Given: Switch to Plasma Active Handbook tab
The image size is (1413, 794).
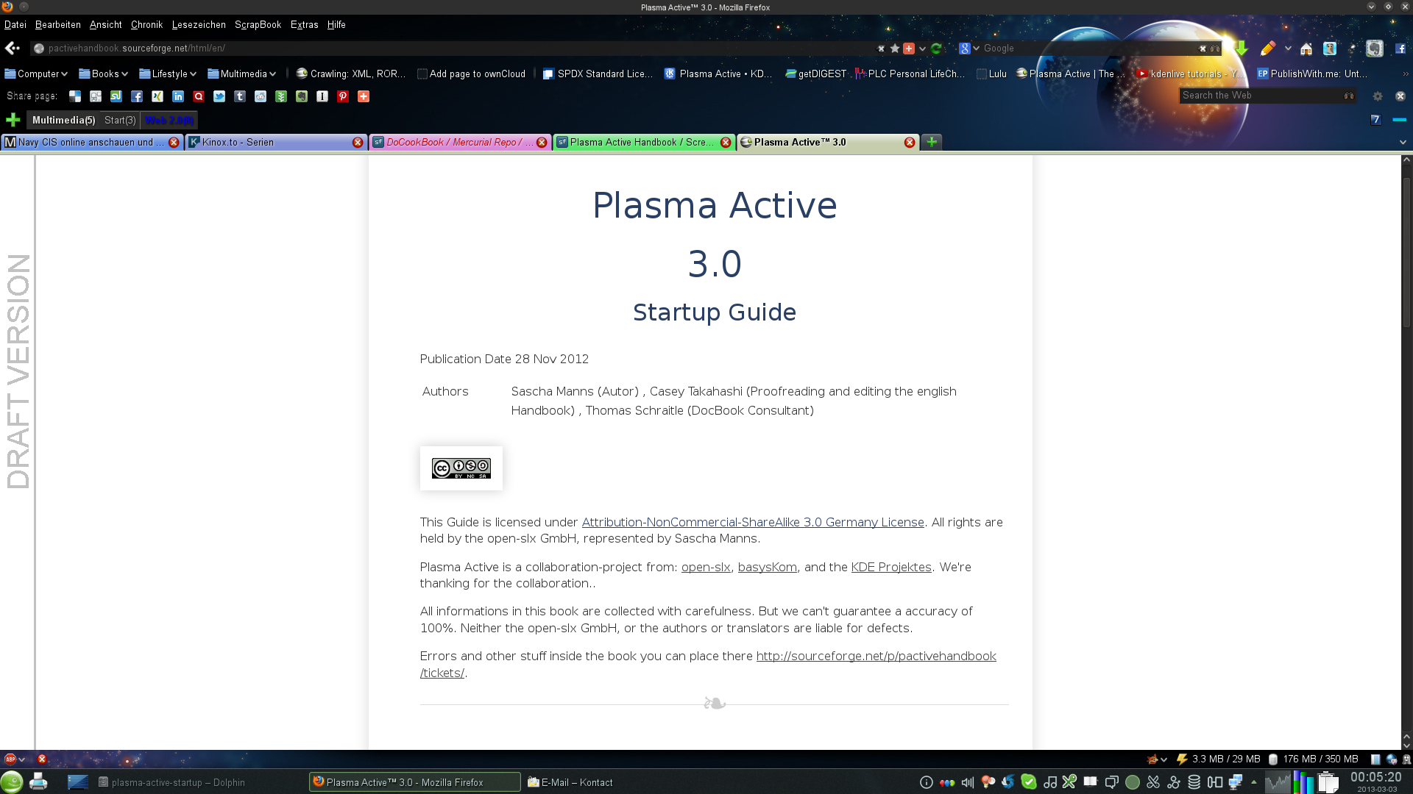Looking at the screenshot, I should click(x=639, y=142).
